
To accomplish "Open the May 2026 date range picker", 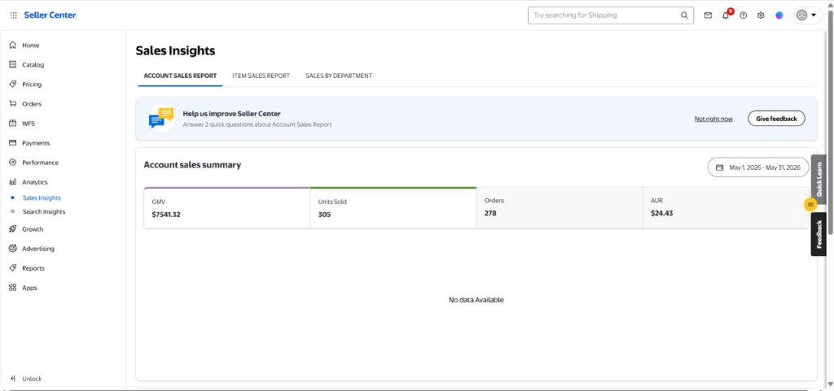I will pyautogui.click(x=758, y=167).
